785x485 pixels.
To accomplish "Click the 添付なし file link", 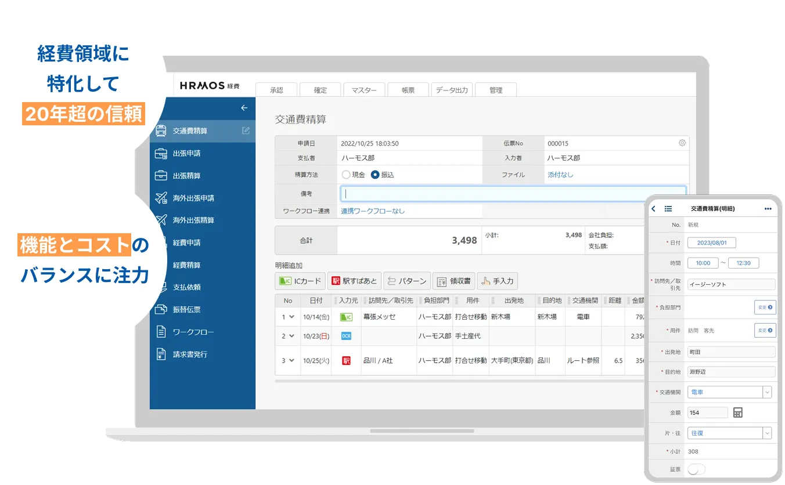I will [x=560, y=175].
